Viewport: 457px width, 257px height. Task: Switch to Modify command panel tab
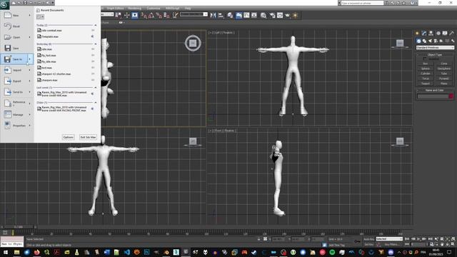(x=424, y=34)
